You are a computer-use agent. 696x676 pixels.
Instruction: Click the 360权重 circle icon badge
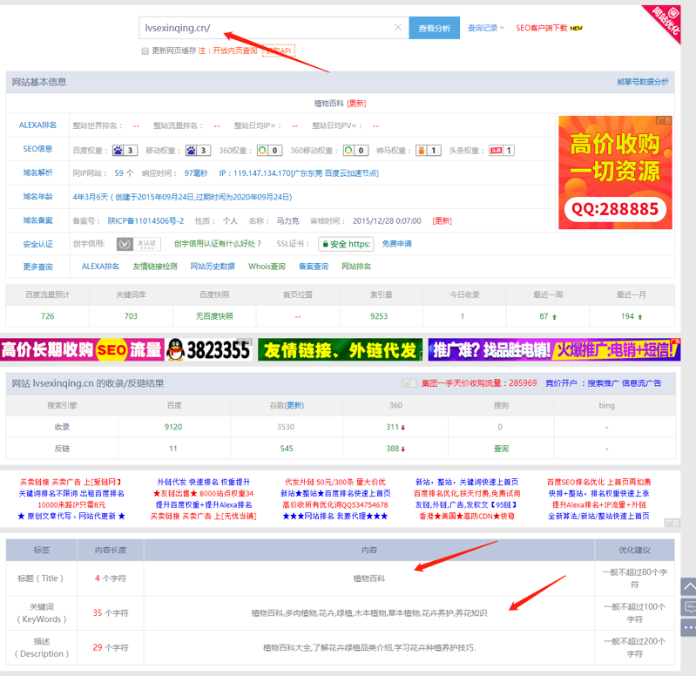click(270, 151)
